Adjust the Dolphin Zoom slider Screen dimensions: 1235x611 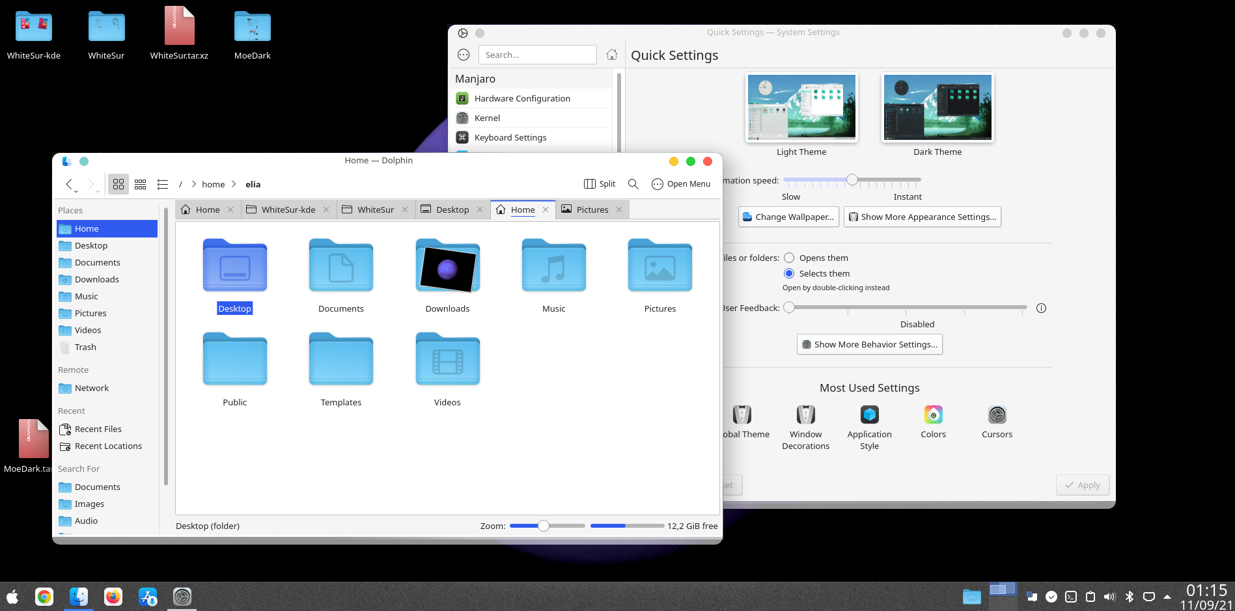pos(547,526)
